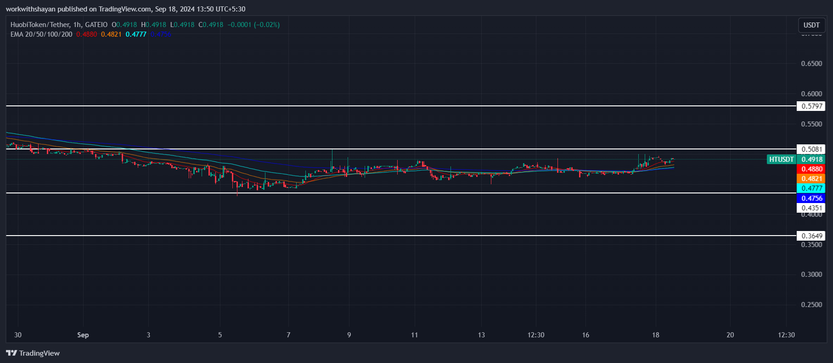Click the 0.2500 price axis value

[811, 305]
